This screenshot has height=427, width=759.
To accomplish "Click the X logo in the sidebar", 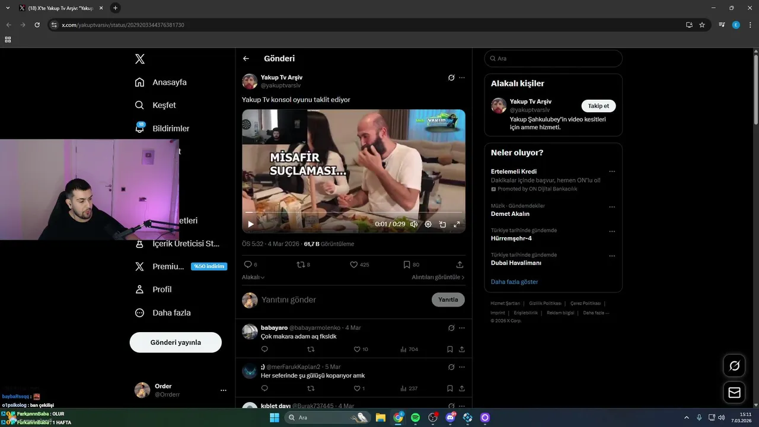I will pyautogui.click(x=139, y=59).
